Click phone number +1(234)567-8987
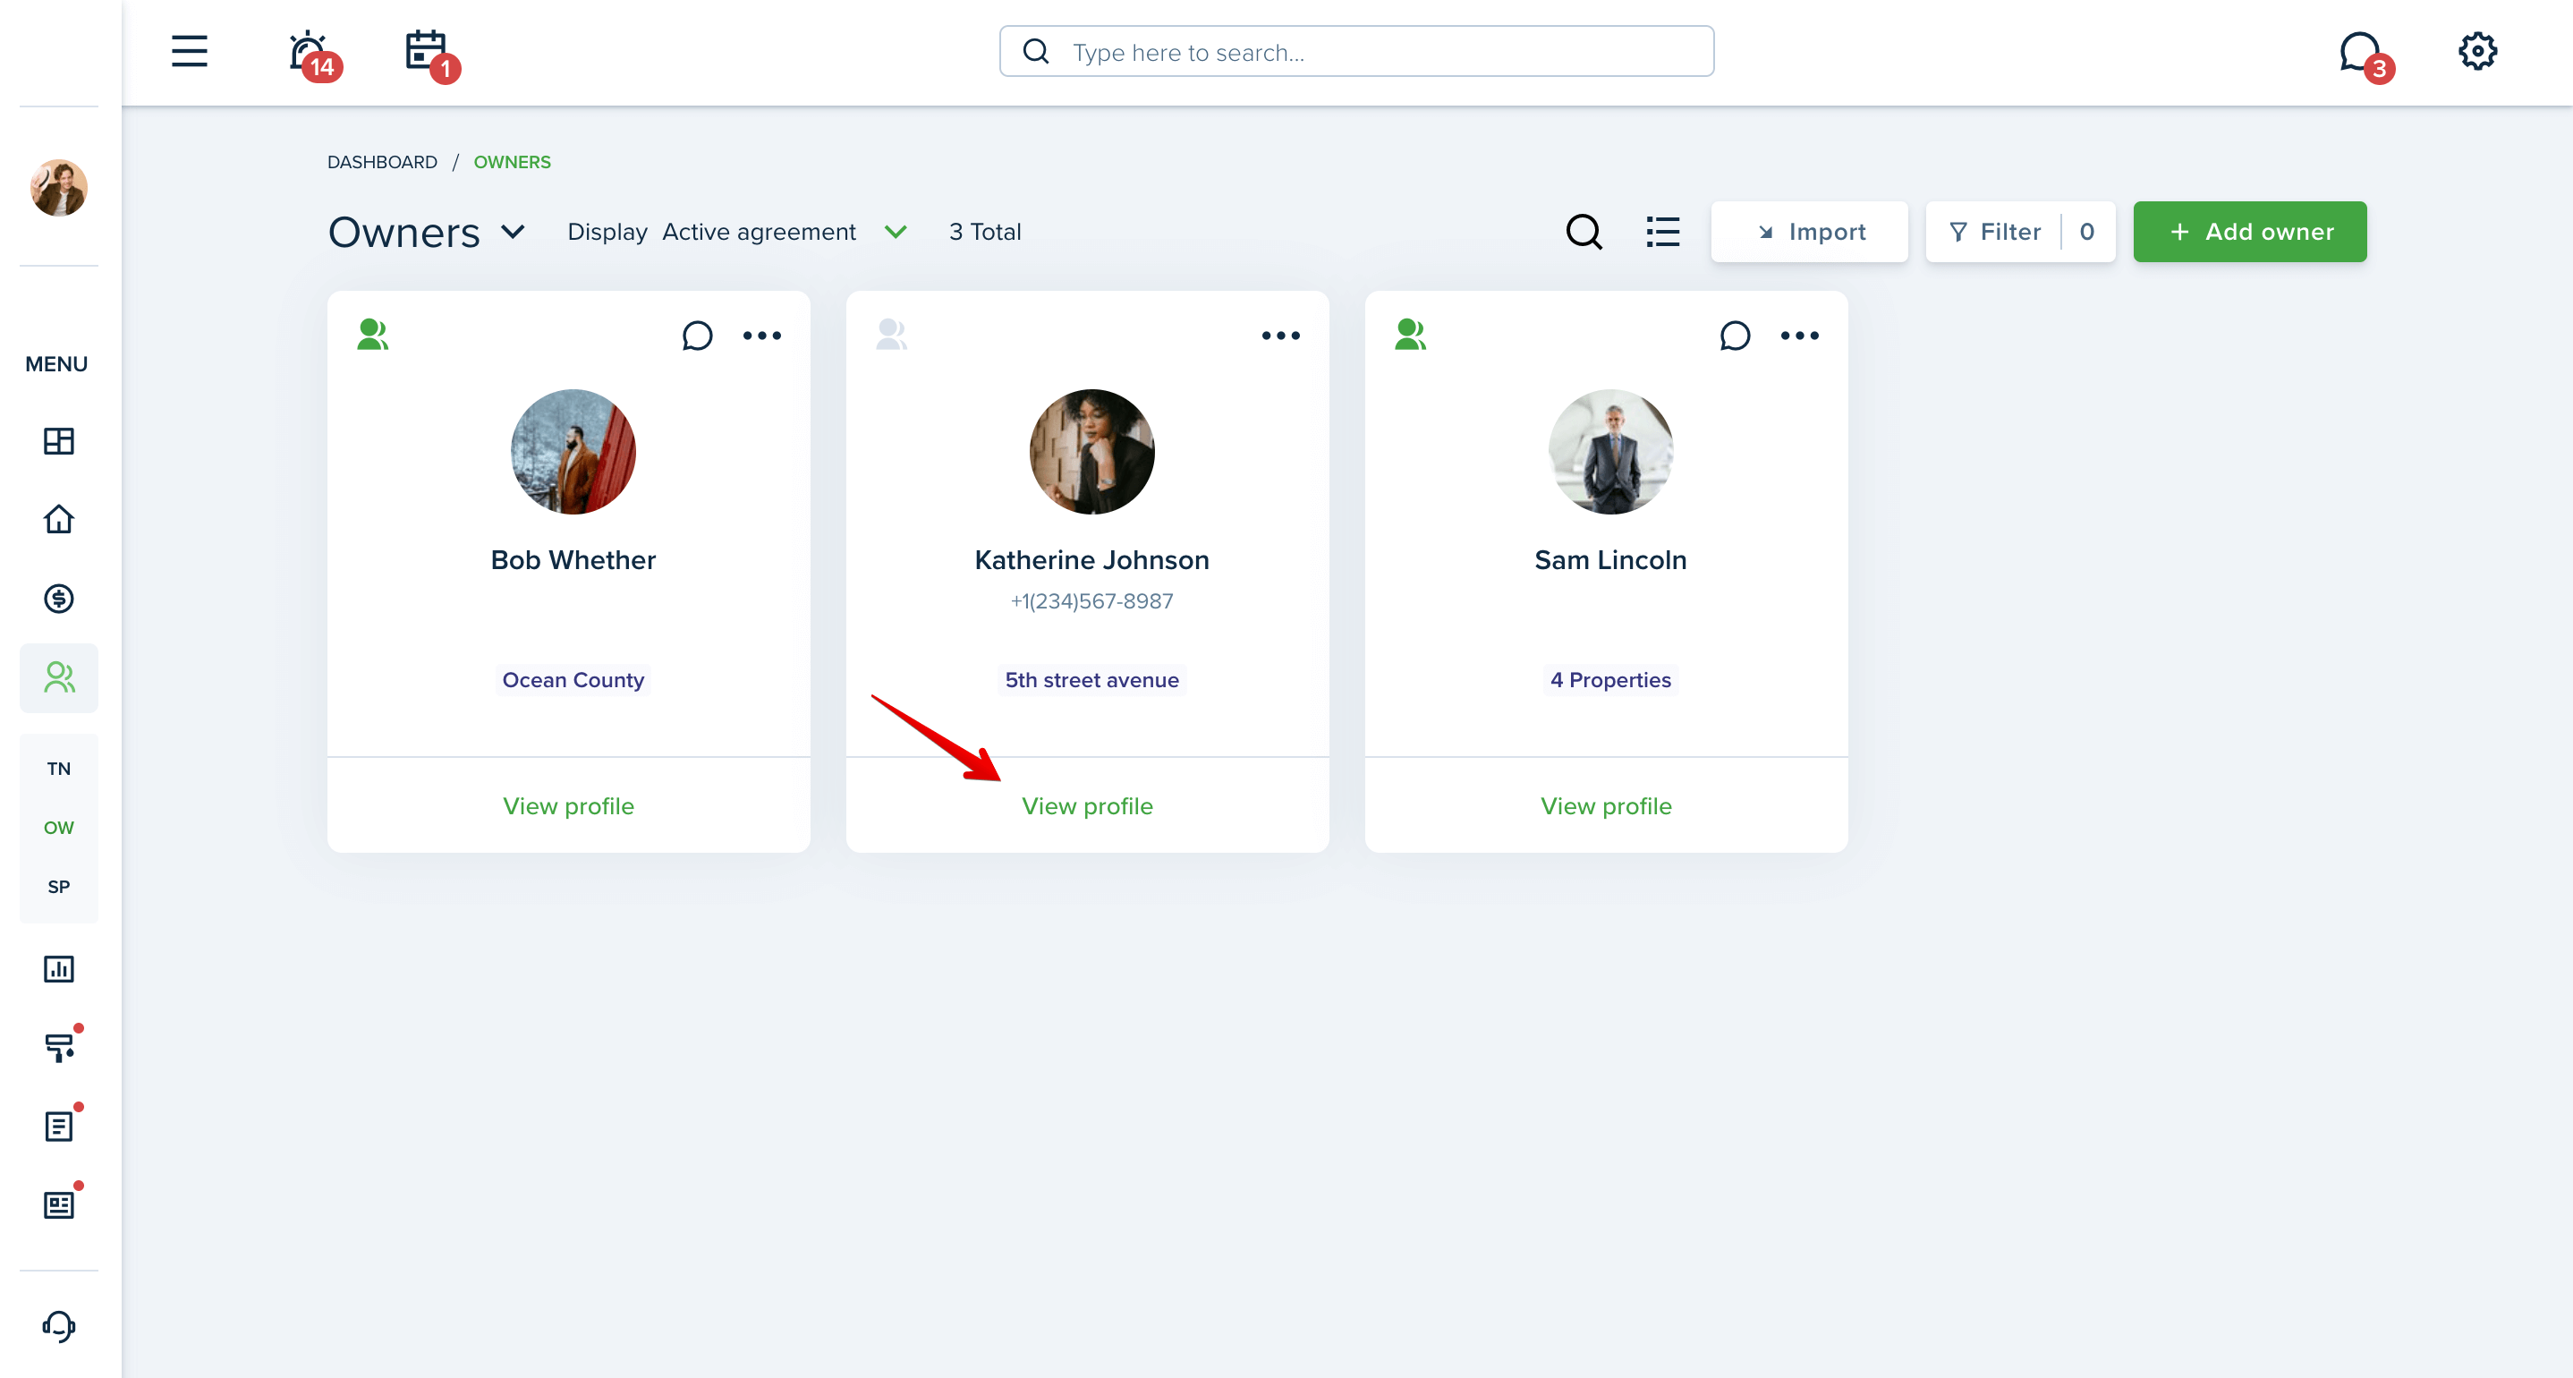Image resolution: width=2573 pixels, height=1378 pixels. click(1091, 600)
